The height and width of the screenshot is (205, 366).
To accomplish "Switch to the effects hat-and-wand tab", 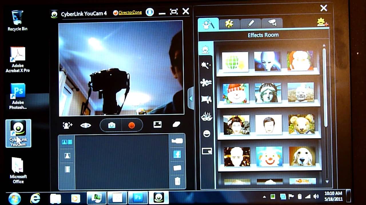I will click(x=208, y=24).
